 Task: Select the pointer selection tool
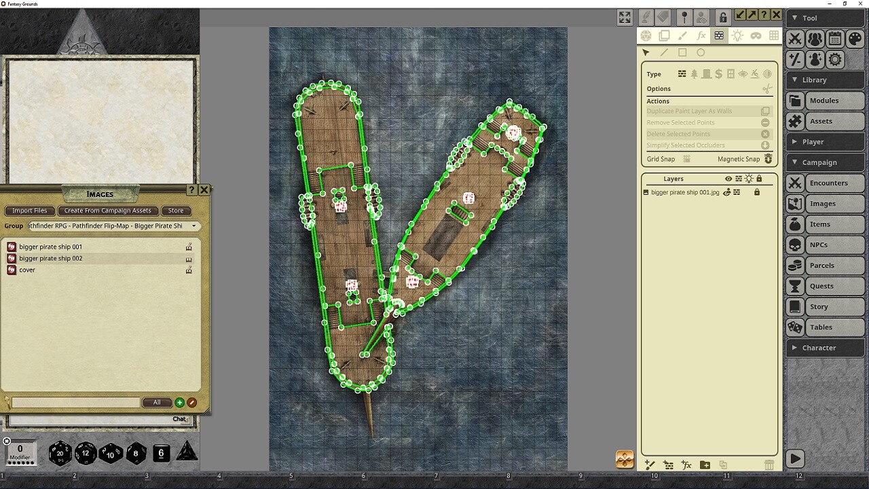pos(646,52)
